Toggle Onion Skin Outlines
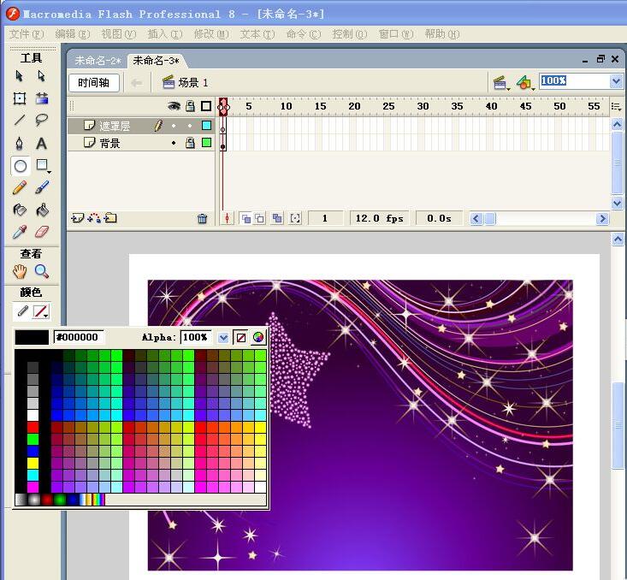 (260, 218)
